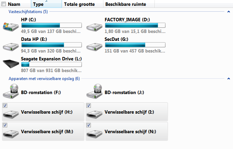Uncheck the Verwisselbare schijf (I:) checkbox
The height and width of the screenshot is (149, 233).
(x=88, y=106)
